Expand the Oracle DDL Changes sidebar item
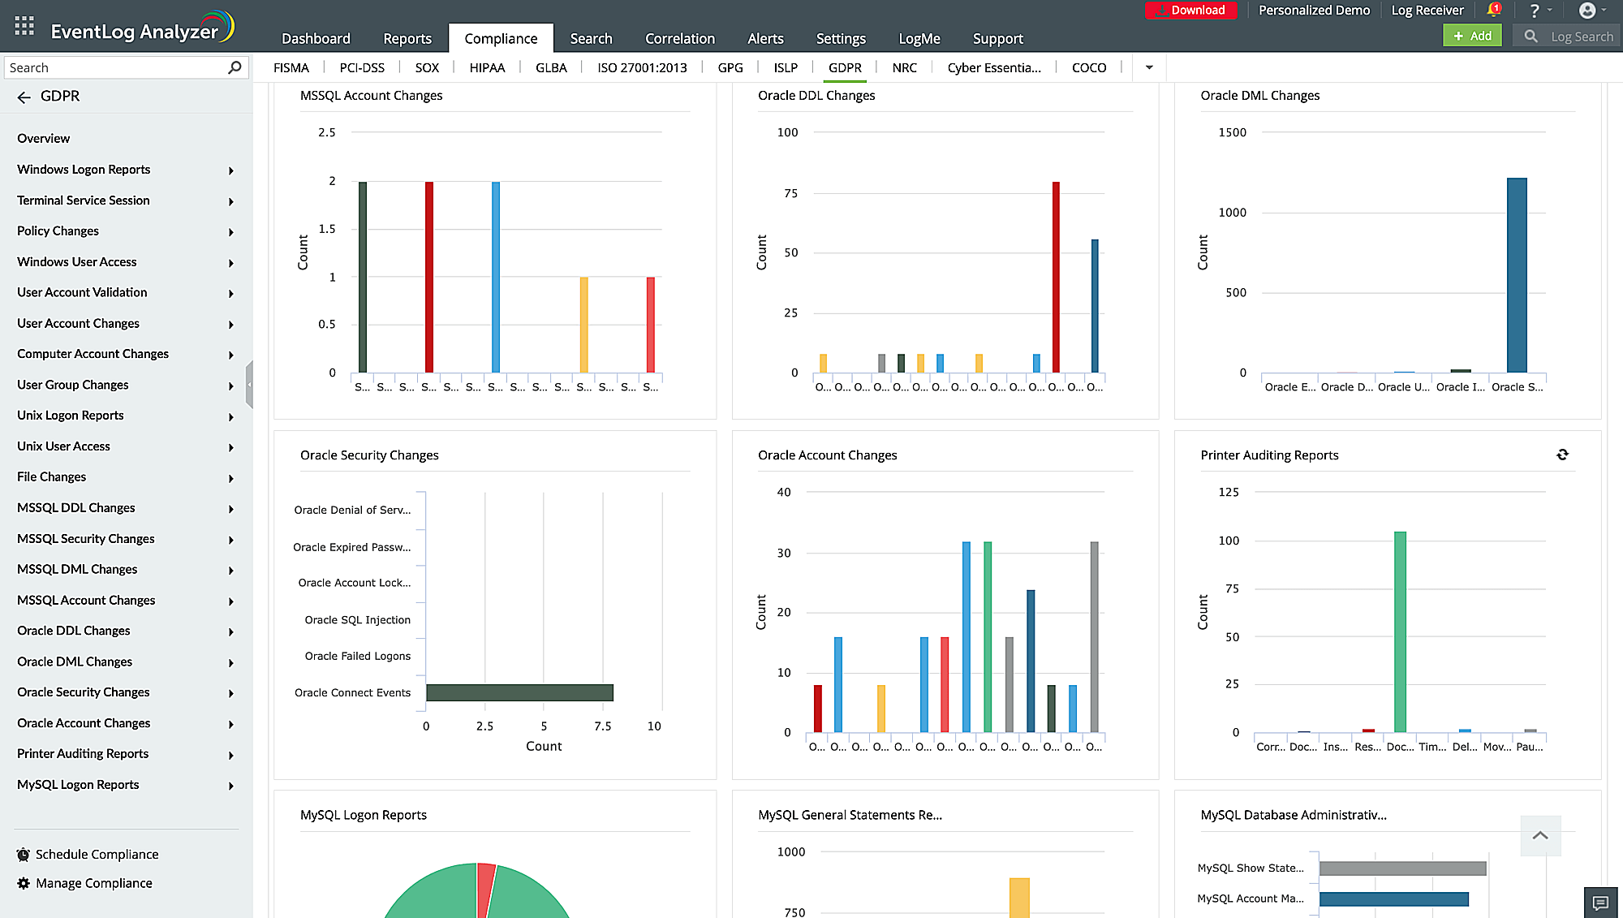The height and width of the screenshot is (918, 1623). (x=231, y=631)
